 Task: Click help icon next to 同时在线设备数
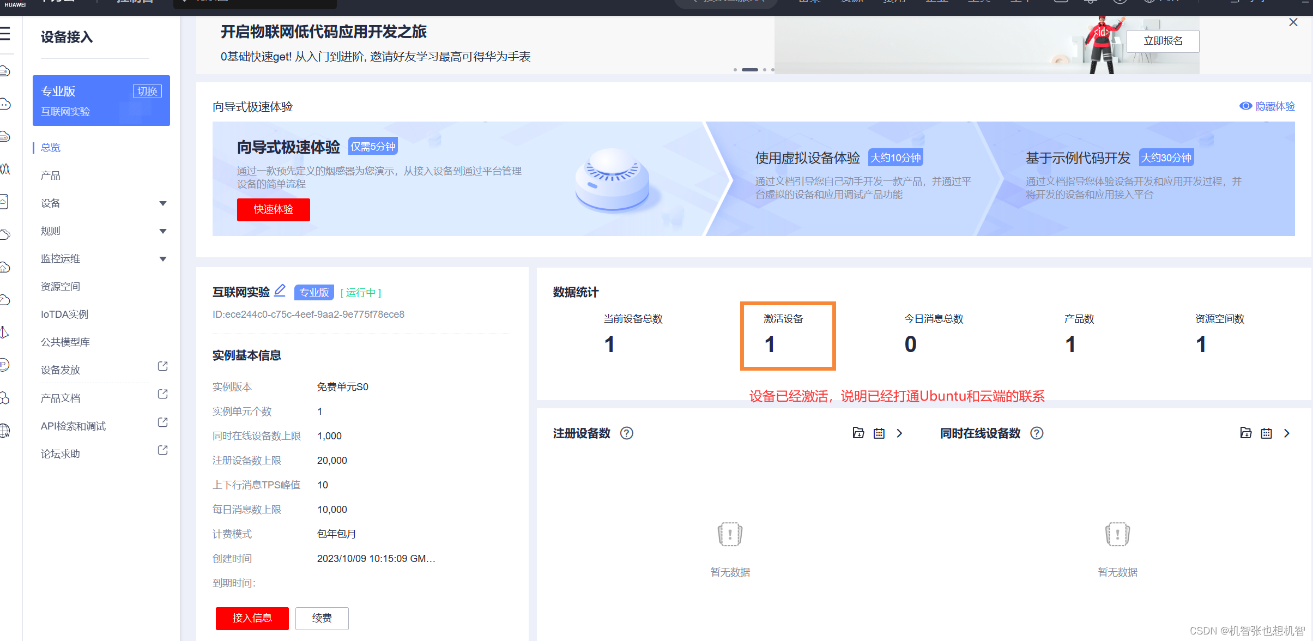click(x=1037, y=433)
